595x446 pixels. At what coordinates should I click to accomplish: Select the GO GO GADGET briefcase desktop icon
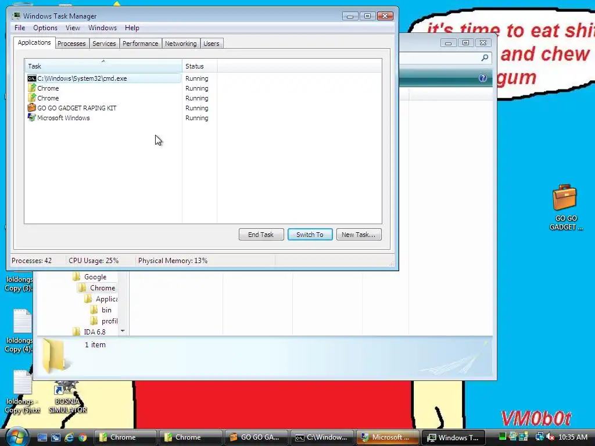coord(565,207)
